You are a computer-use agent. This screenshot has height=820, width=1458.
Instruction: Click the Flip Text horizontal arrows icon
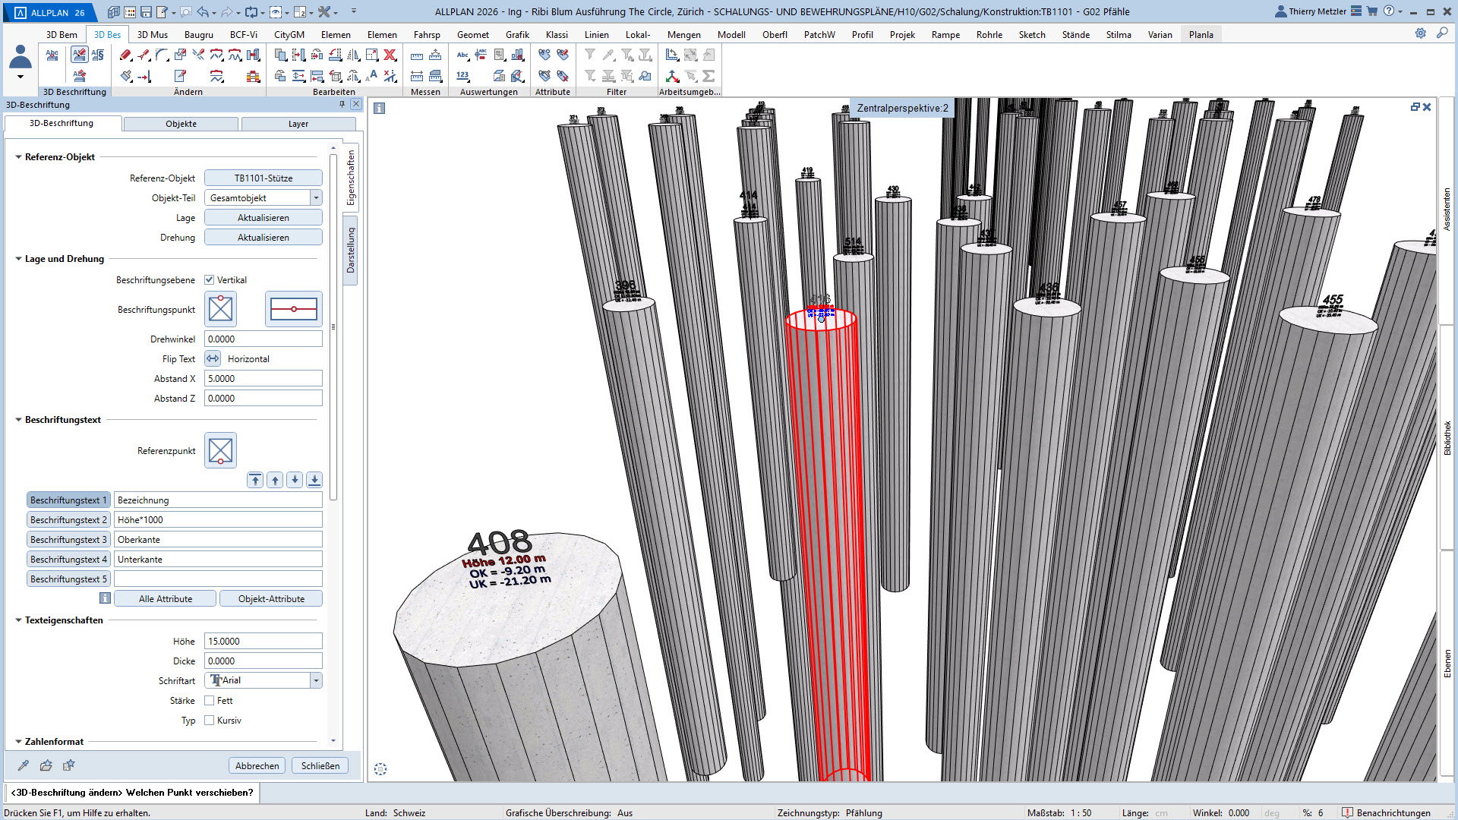coord(213,359)
